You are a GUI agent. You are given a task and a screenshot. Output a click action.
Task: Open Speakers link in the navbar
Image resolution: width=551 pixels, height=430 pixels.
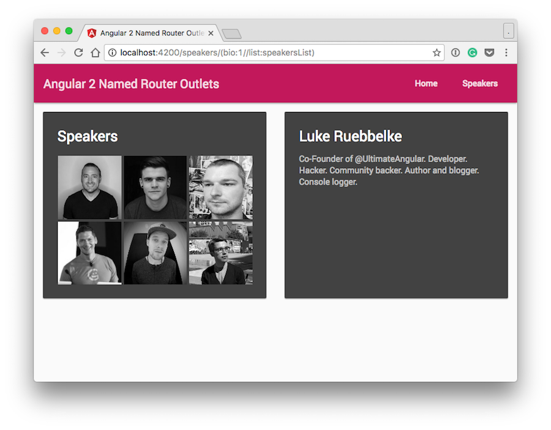click(x=479, y=84)
